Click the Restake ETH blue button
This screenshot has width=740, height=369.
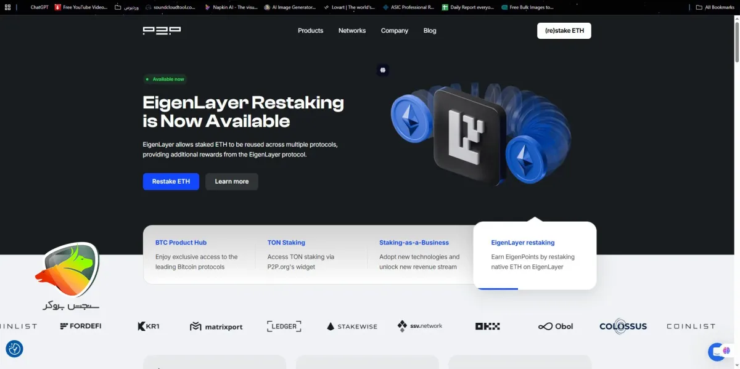(x=171, y=181)
